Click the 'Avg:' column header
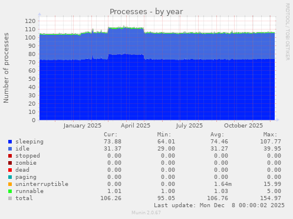 pyautogui.click(x=218, y=135)
